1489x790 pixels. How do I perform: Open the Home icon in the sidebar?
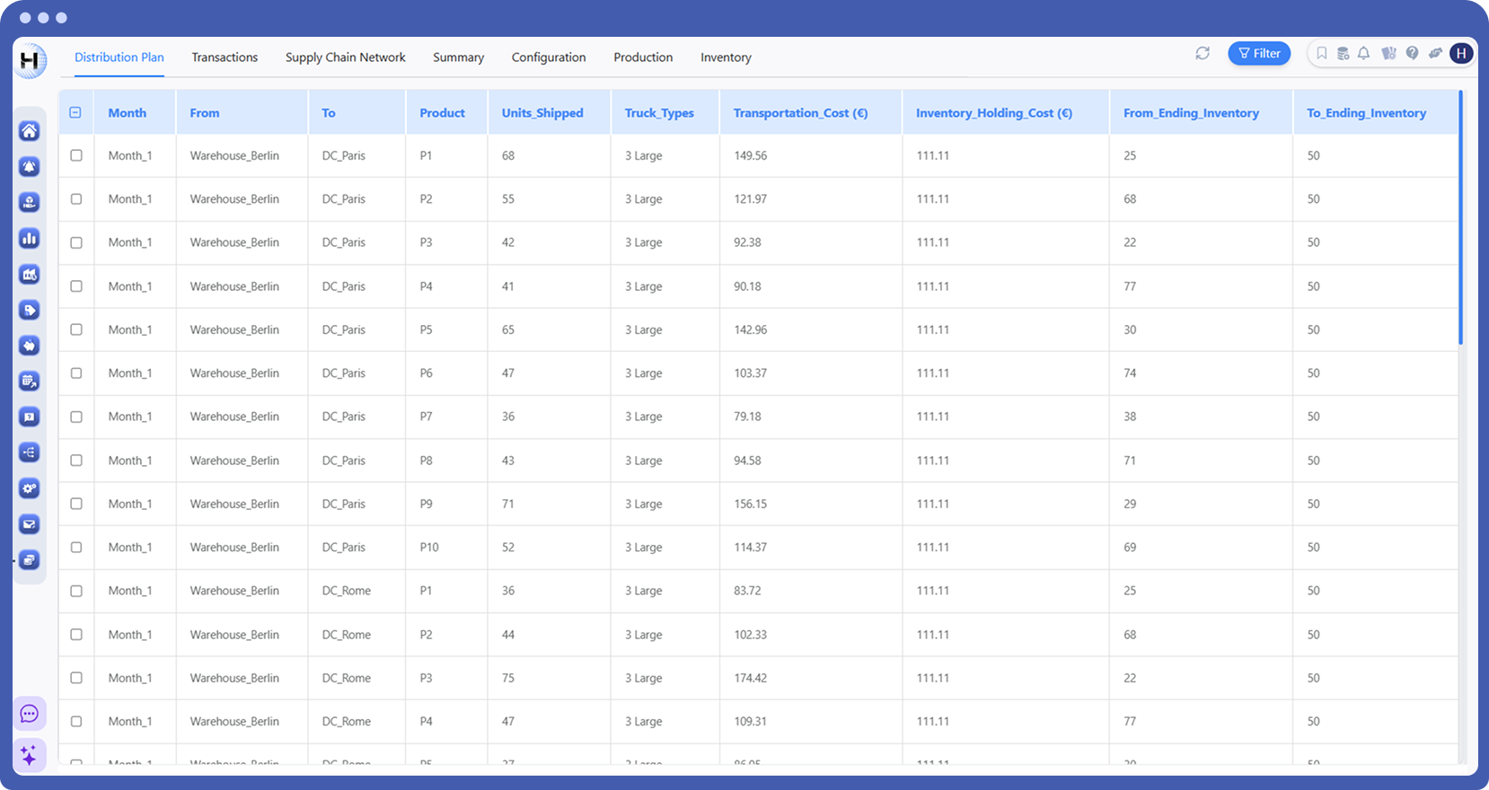pyautogui.click(x=30, y=131)
